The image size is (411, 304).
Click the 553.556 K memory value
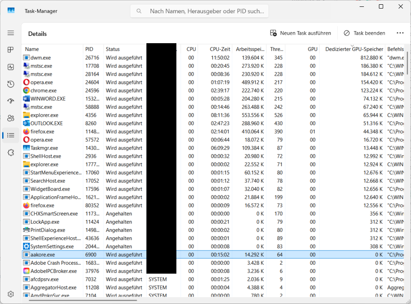[253, 115]
